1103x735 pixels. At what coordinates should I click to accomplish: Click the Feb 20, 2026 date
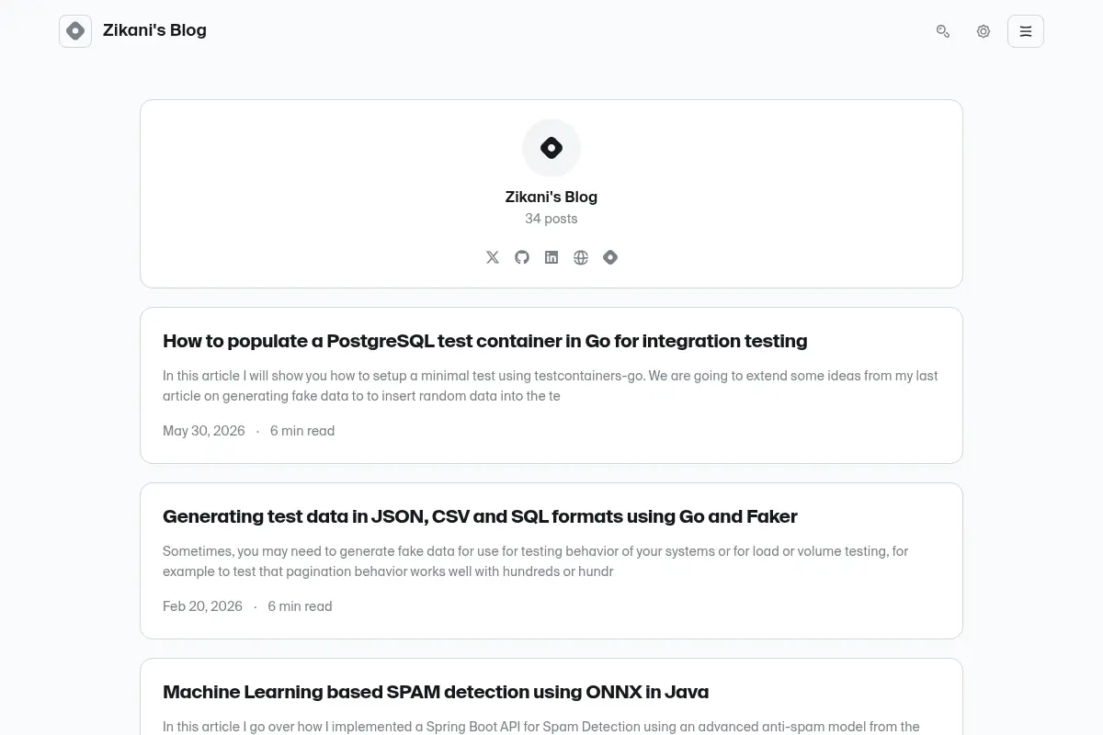pos(202,606)
